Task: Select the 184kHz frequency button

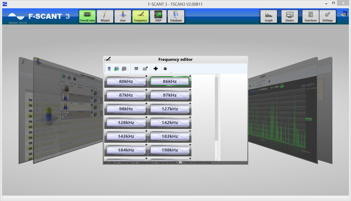Action: tap(126, 150)
